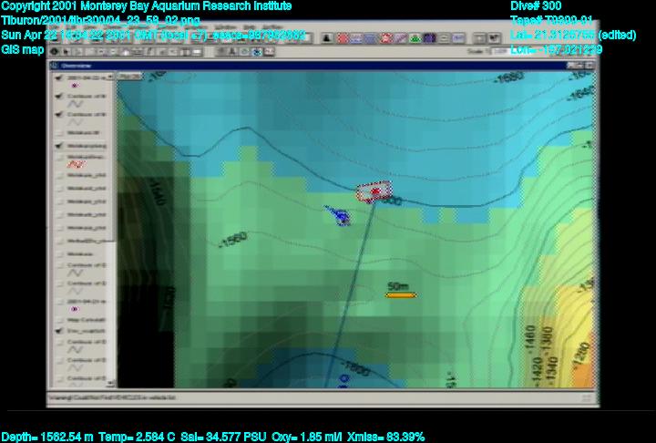Click the orange 50m scale bar
656x443 pixels.
pos(401,295)
